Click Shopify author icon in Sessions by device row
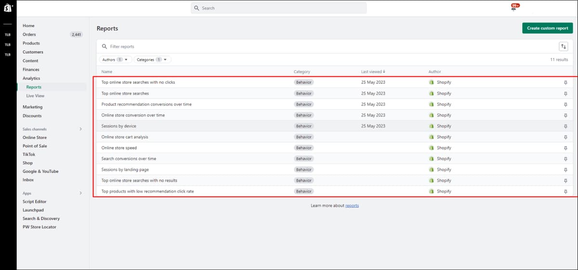Screen dimensions: 578x270 click(432, 126)
